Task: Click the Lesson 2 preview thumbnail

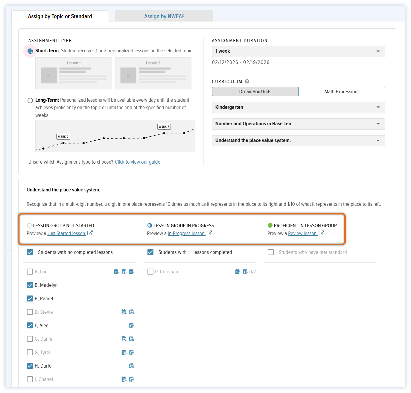Action: (153, 73)
